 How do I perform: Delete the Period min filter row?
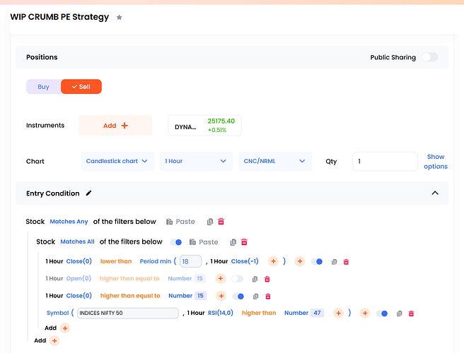click(346, 262)
